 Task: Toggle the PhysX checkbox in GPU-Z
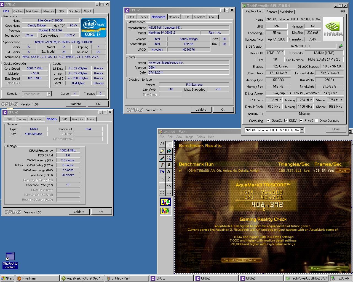[x=301, y=121]
